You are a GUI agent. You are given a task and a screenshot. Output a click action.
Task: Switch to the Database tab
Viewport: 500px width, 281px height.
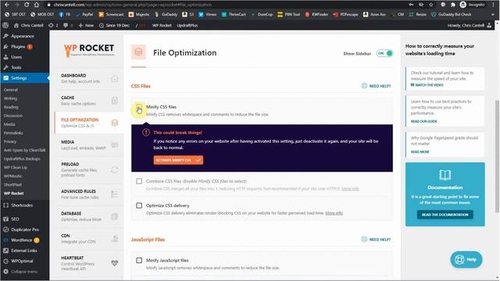[89, 216]
